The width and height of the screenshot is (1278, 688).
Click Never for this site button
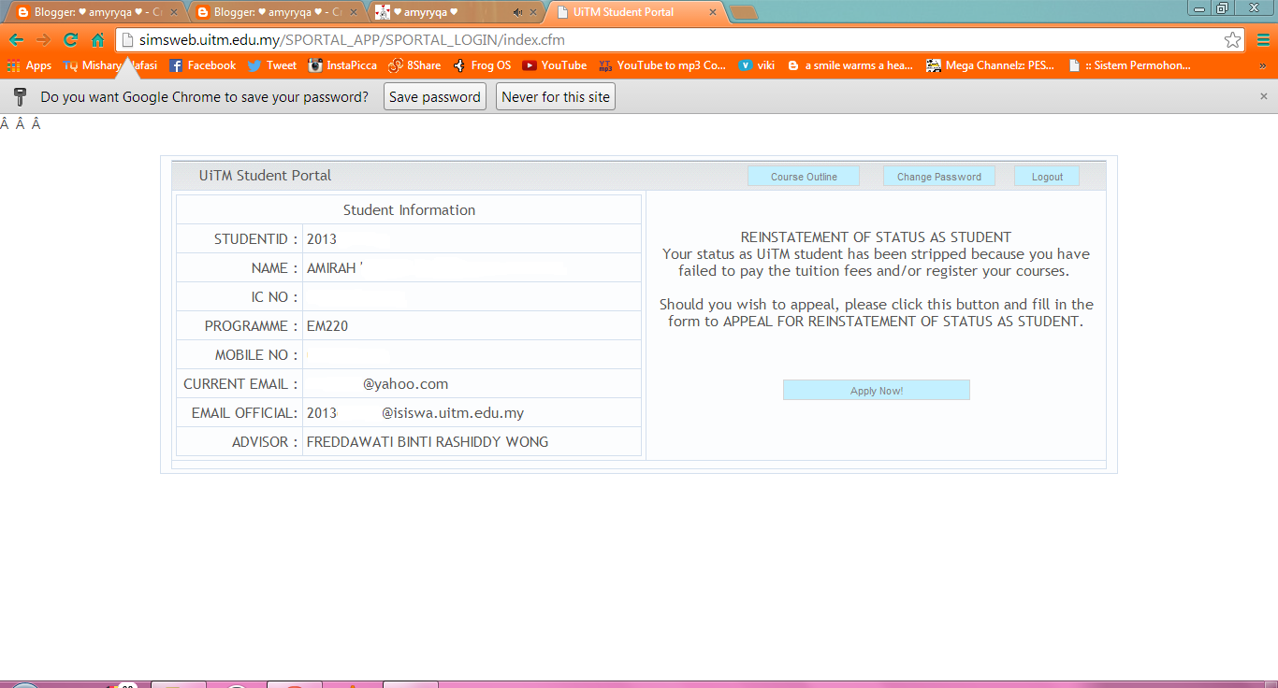(556, 97)
